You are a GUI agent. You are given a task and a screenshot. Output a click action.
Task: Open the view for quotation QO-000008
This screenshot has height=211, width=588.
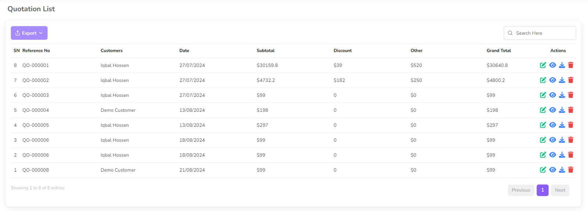(552, 170)
